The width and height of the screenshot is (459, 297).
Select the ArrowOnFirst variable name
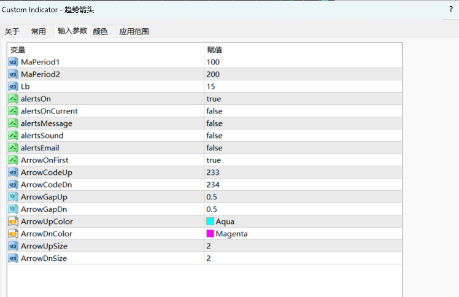click(x=45, y=160)
